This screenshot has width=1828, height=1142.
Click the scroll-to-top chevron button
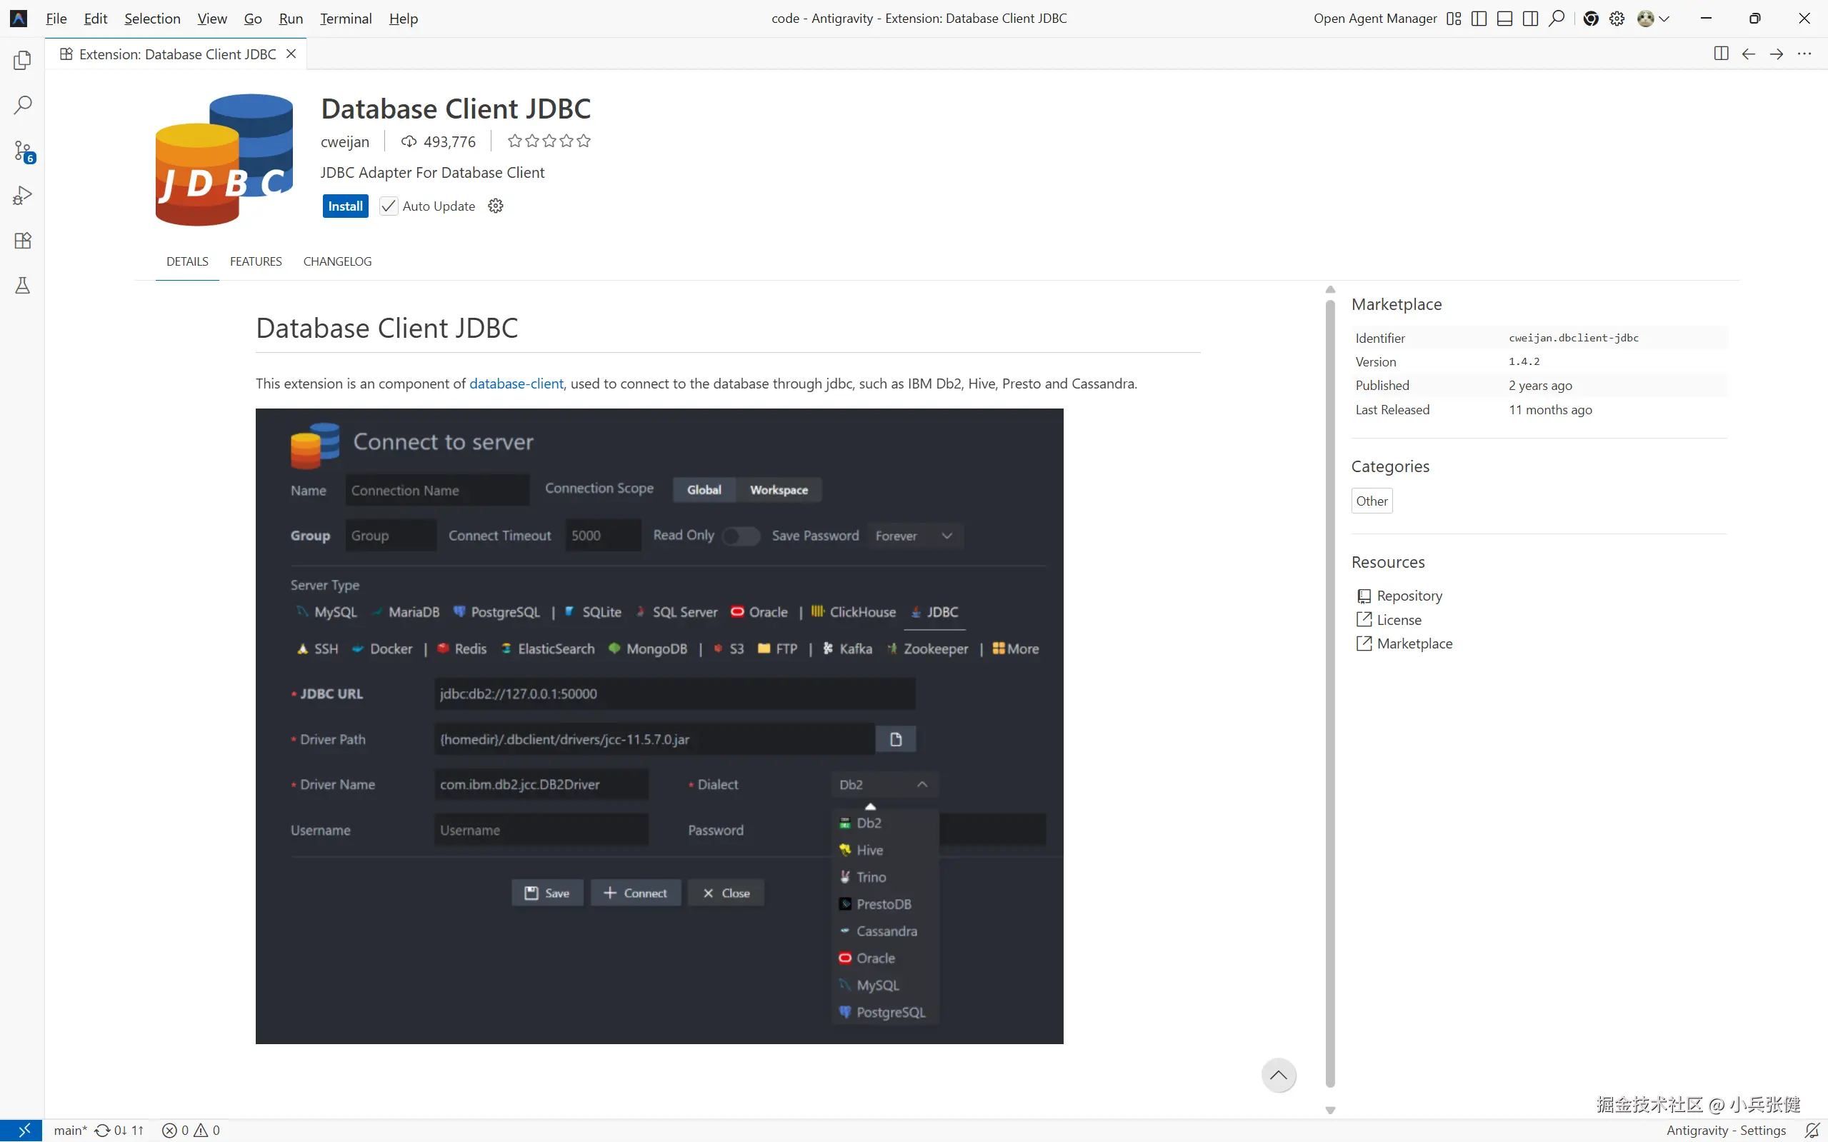coord(1278,1075)
